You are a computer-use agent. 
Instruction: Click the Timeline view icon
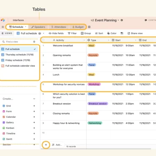tap(4, 134)
